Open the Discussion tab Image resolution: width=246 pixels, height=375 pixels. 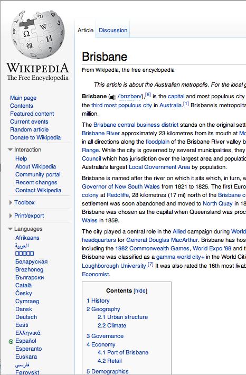[x=113, y=31]
